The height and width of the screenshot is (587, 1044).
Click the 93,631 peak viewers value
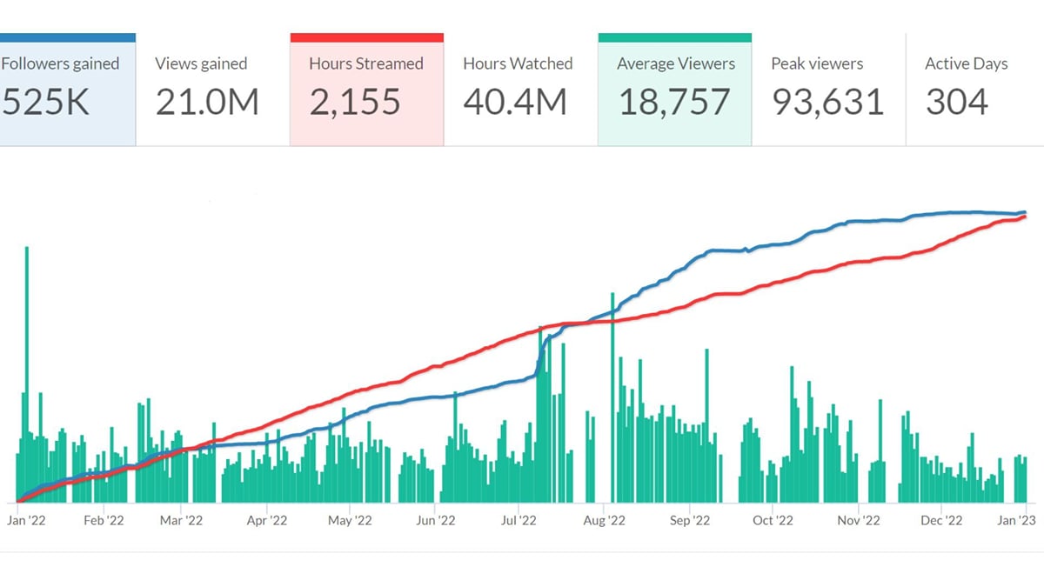828,103
